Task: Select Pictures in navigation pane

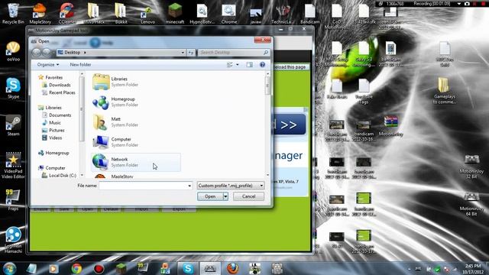Action: click(53, 131)
